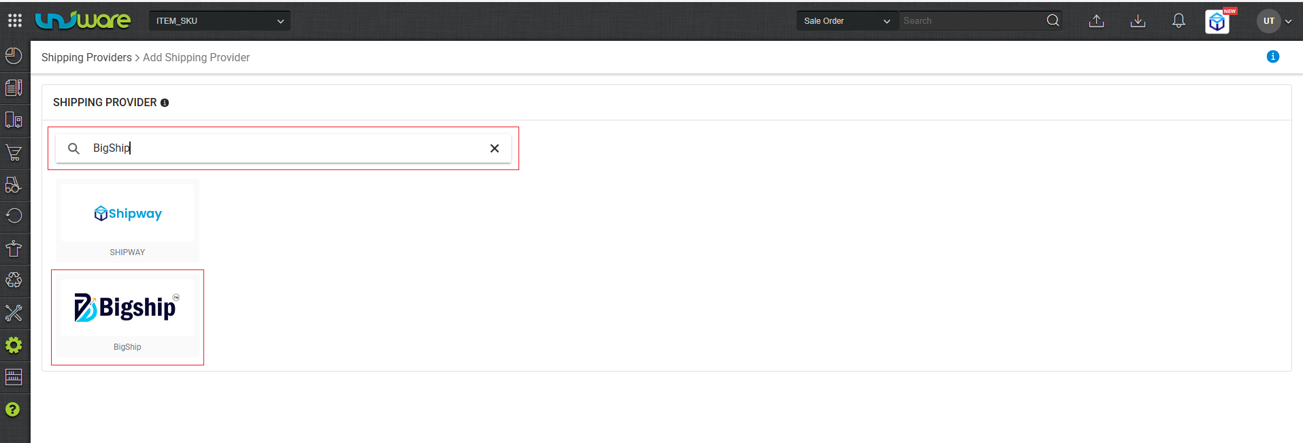
Task: Open the forklift sidebar icon
Action: pos(14,184)
